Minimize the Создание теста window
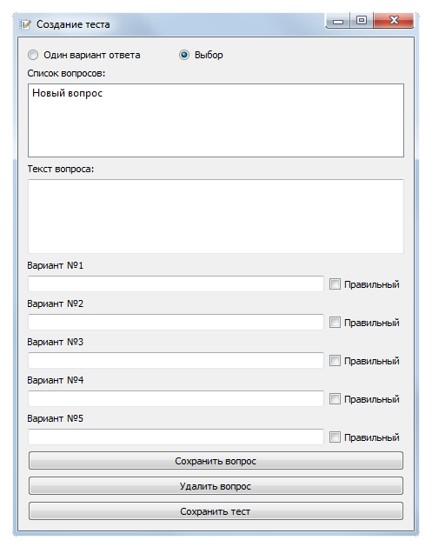The width and height of the screenshot is (432, 547). pos(338,21)
